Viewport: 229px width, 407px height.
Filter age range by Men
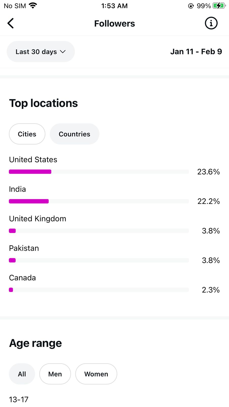point(55,374)
